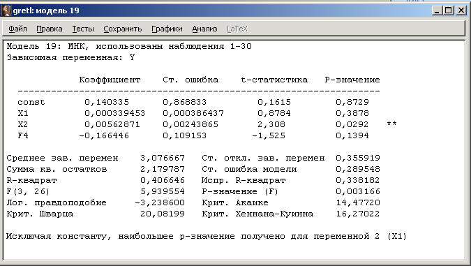Click the Среднее зав. перемен label
The width and height of the screenshot is (471, 266).
pos(63,158)
